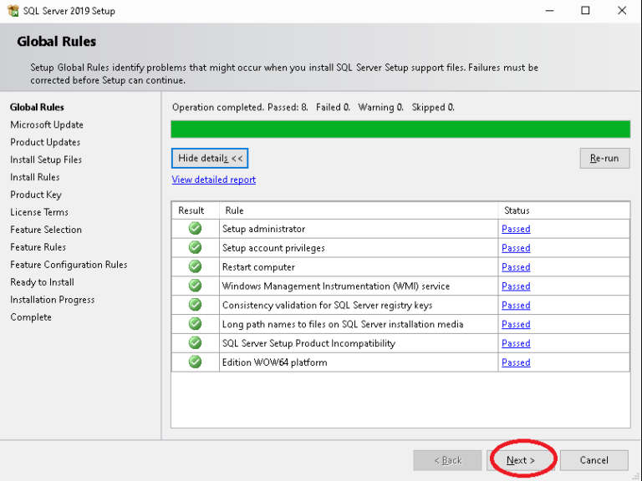Re-run the global rules check
Image resolution: width=642 pixels, height=481 pixels.
coord(604,159)
